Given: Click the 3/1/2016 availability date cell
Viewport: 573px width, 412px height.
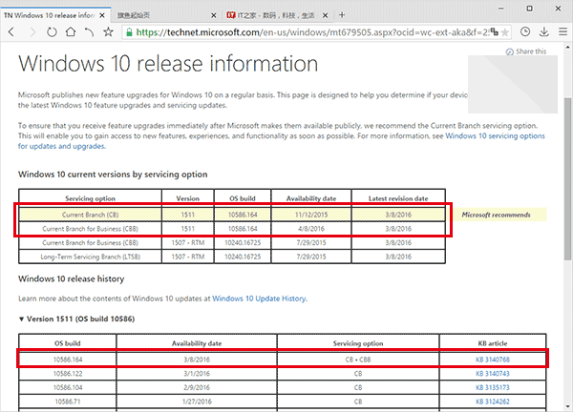Looking at the screenshot, I should pyautogui.click(x=197, y=374).
